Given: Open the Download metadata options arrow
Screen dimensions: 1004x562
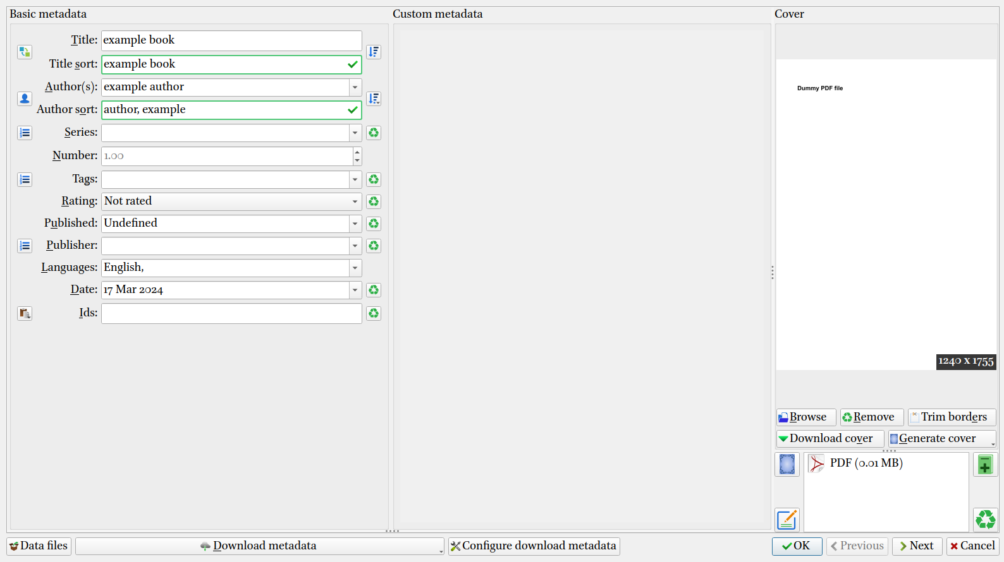Looking at the screenshot, I should (441, 551).
